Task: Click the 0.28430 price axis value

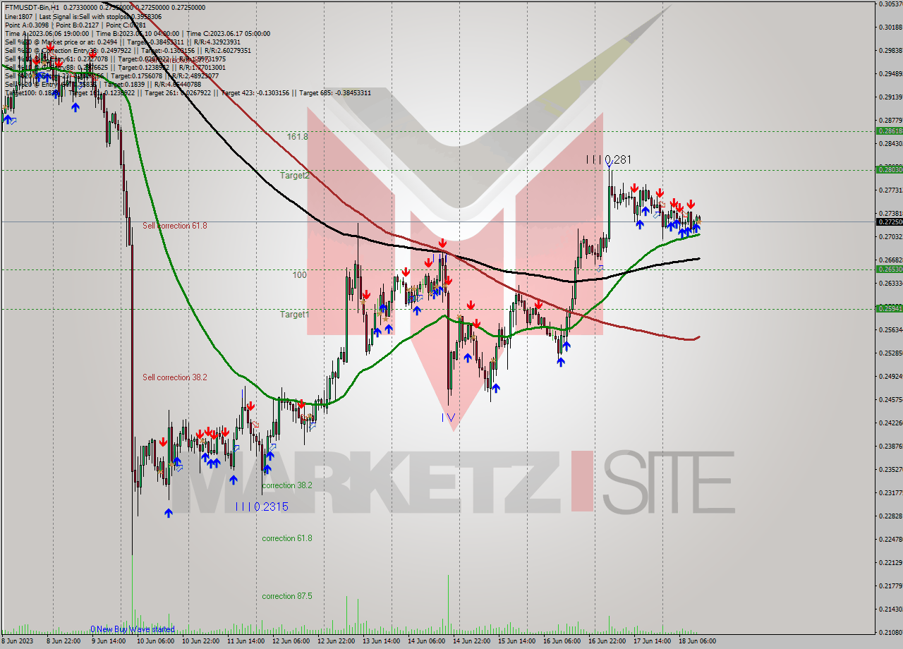Action: click(890, 144)
